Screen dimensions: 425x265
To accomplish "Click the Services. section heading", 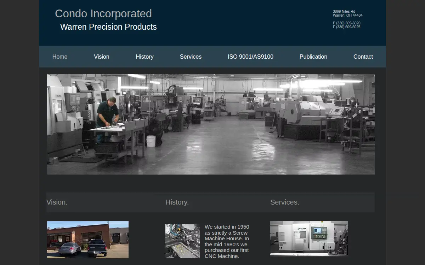I will (285, 202).
